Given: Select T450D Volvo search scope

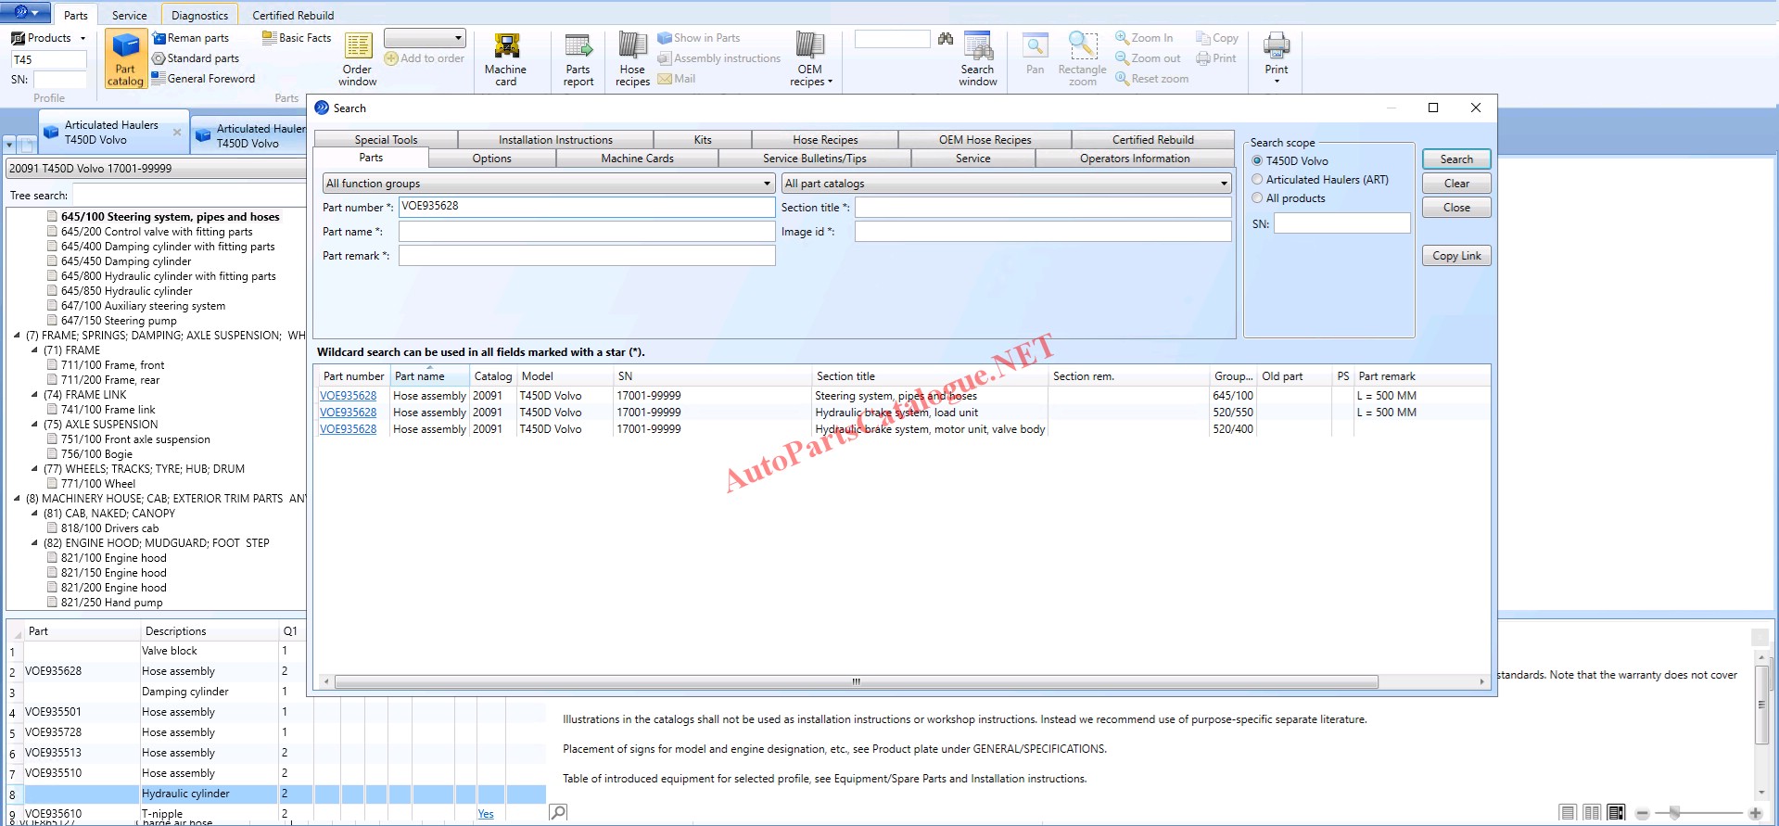Looking at the screenshot, I should pos(1257,161).
